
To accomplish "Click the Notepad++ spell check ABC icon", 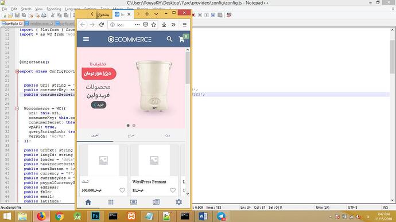I will click(229, 15).
